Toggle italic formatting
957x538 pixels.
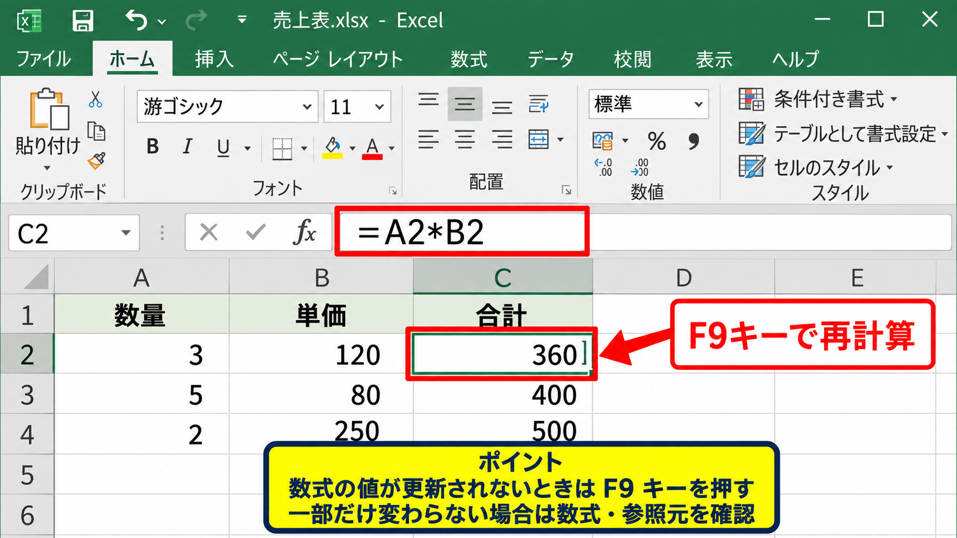pos(187,147)
